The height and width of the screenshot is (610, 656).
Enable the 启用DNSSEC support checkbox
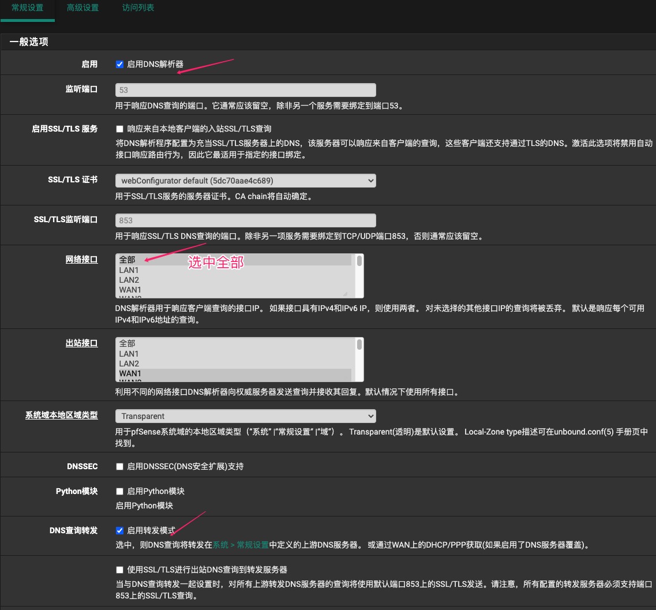pos(120,466)
